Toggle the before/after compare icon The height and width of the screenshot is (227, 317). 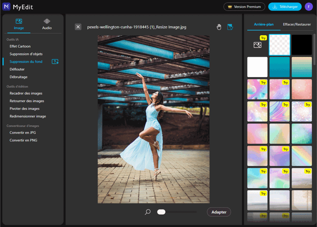click(230, 27)
